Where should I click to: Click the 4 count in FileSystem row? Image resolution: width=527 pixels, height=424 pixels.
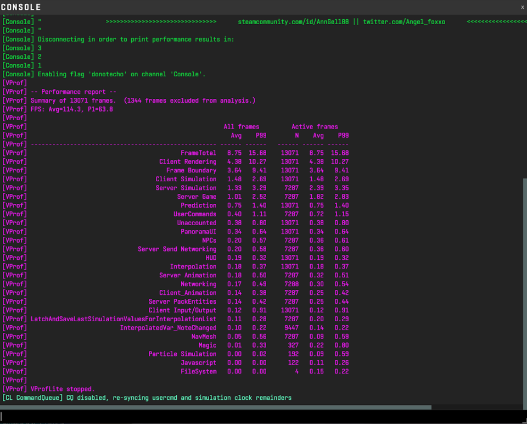(297, 371)
